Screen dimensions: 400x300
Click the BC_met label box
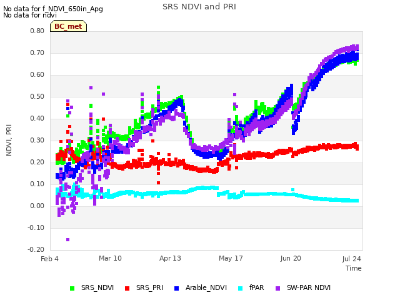[x=68, y=26]
